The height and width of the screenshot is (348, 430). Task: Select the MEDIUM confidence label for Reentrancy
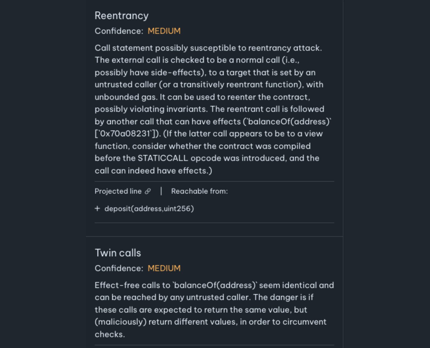click(x=164, y=31)
